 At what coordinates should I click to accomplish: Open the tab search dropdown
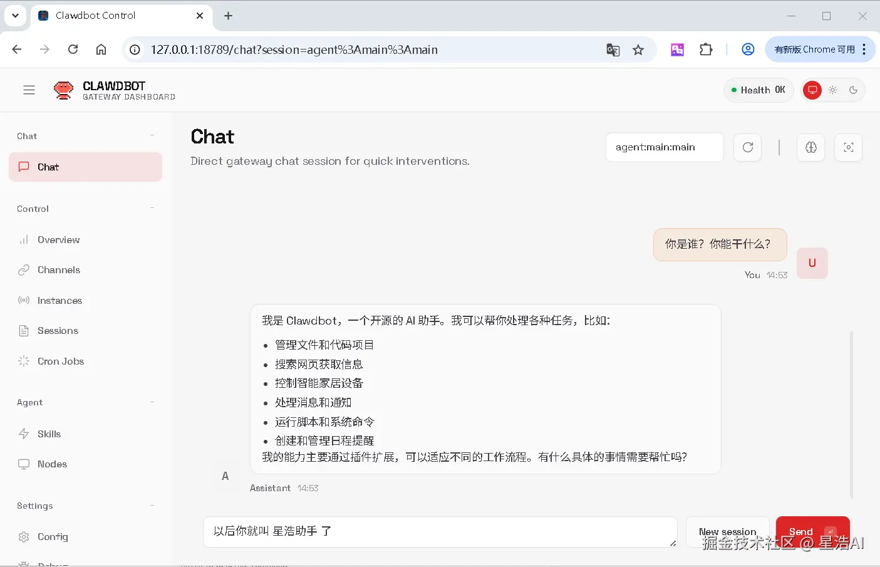pos(15,16)
